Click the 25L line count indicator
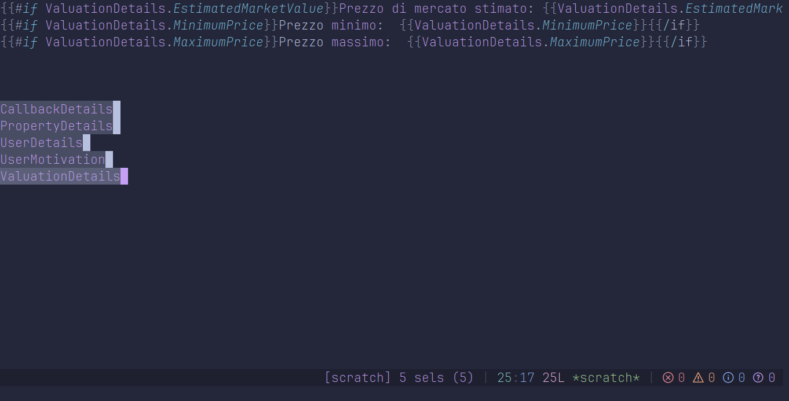 (x=553, y=378)
